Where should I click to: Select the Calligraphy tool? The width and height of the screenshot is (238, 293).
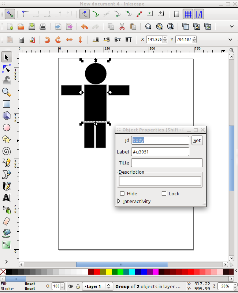pyautogui.click(x=7, y=186)
